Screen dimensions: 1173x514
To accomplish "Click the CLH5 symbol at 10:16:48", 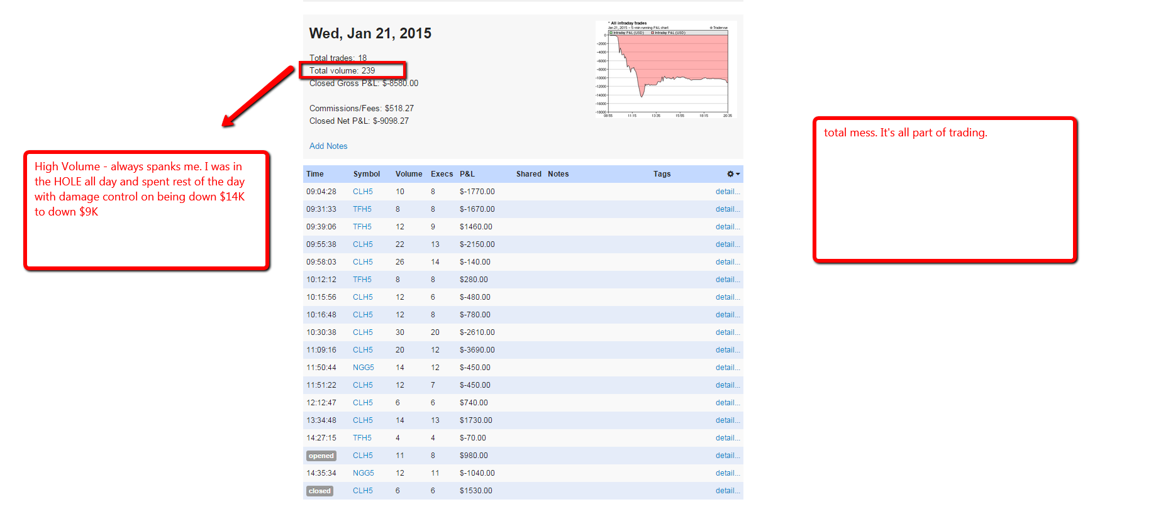I will [x=363, y=315].
